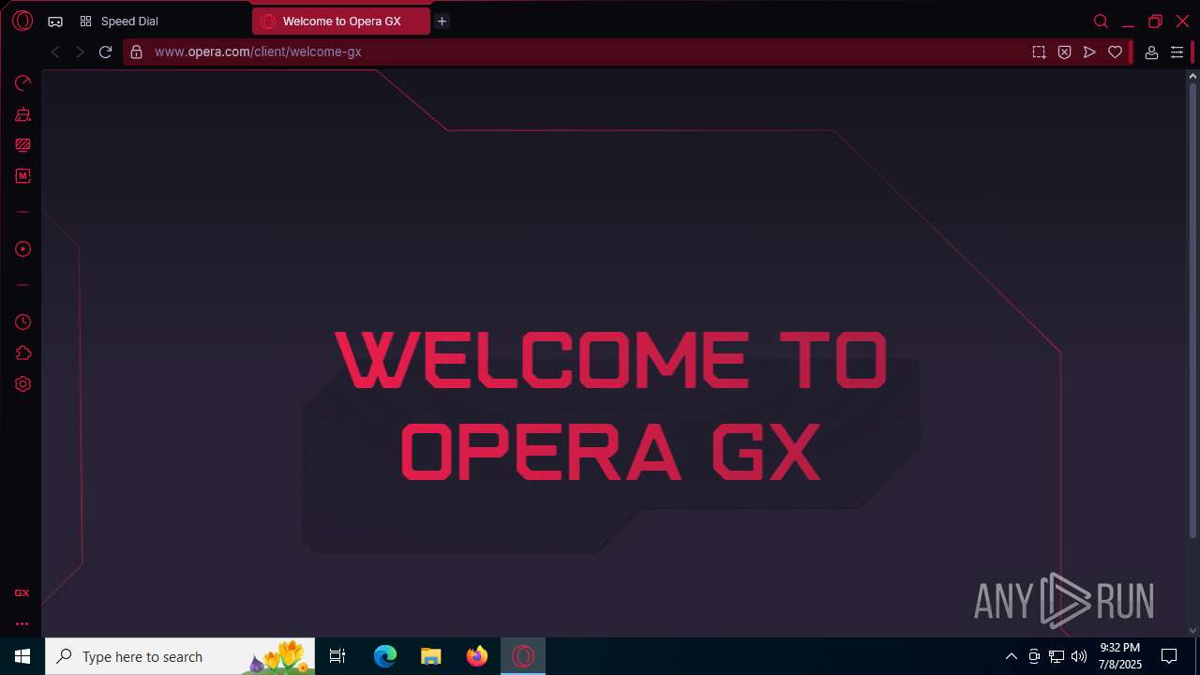Open the Opera main menu logo

coord(22,21)
